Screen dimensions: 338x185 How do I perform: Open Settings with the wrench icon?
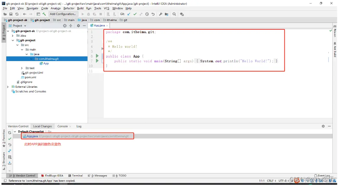point(161,14)
